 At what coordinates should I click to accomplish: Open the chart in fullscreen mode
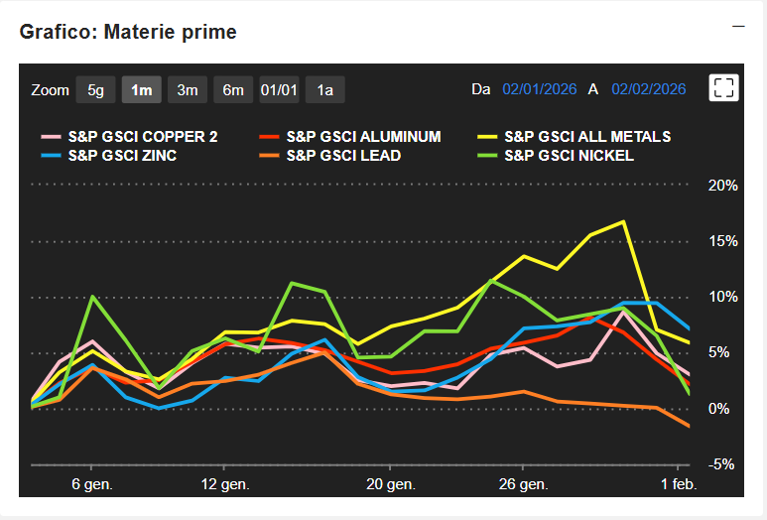tap(724, 88)
